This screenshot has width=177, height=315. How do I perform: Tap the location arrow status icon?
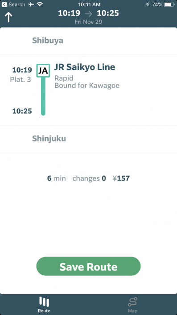point(148,4)
